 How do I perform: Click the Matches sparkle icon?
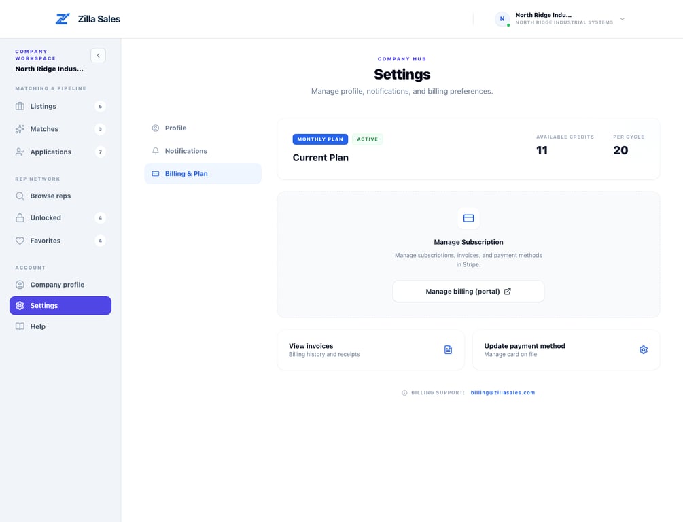20,129
